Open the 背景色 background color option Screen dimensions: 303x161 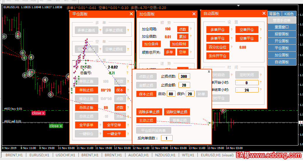(x=274, y=14)
